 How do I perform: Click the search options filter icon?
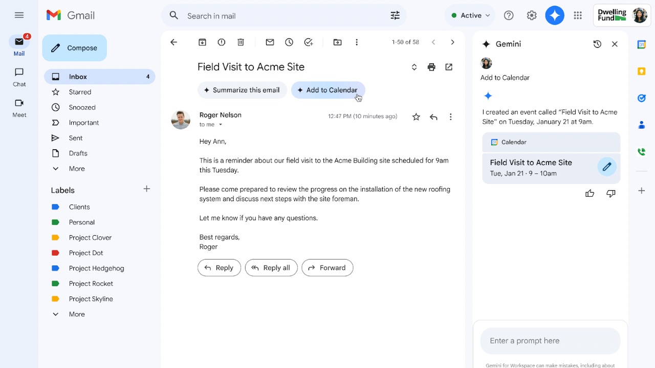(x=395, y=16)
